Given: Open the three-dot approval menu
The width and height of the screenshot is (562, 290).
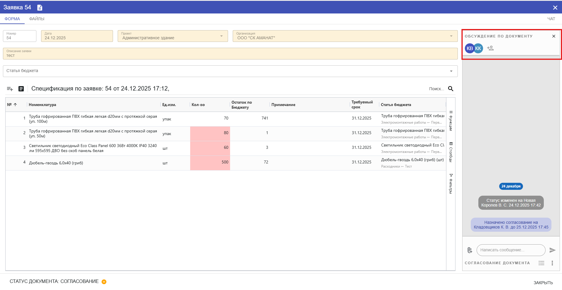Looking at the screenshot, I should (552, 263).
